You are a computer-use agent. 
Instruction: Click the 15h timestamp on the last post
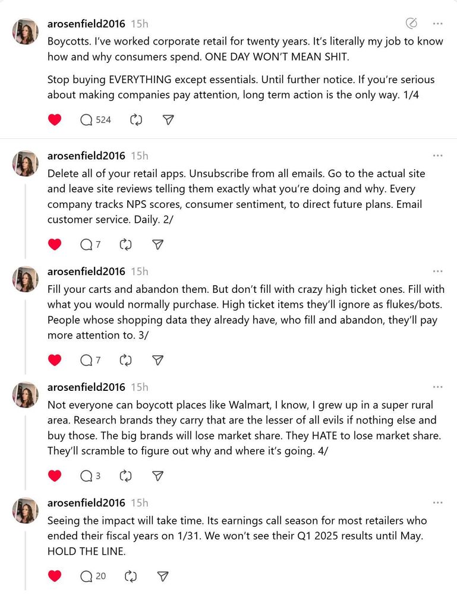point(140,503)
